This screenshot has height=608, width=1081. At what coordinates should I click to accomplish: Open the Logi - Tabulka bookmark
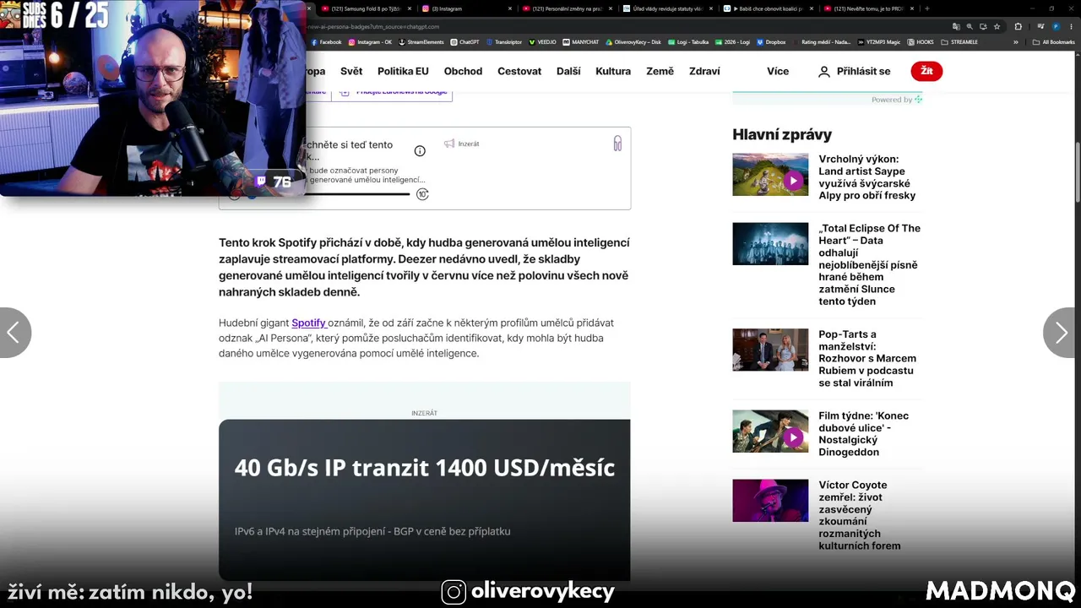(687, 41)
